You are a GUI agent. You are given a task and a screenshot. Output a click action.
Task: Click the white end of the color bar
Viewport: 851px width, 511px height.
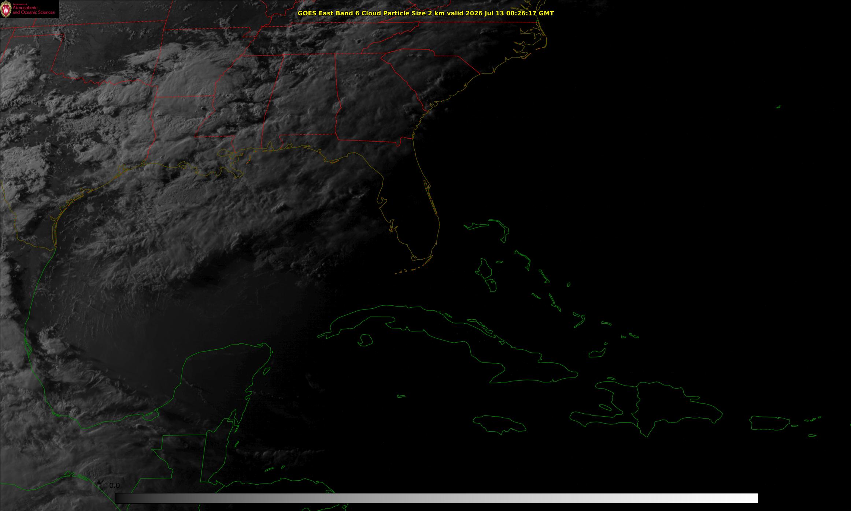click(x=747, y=498)
